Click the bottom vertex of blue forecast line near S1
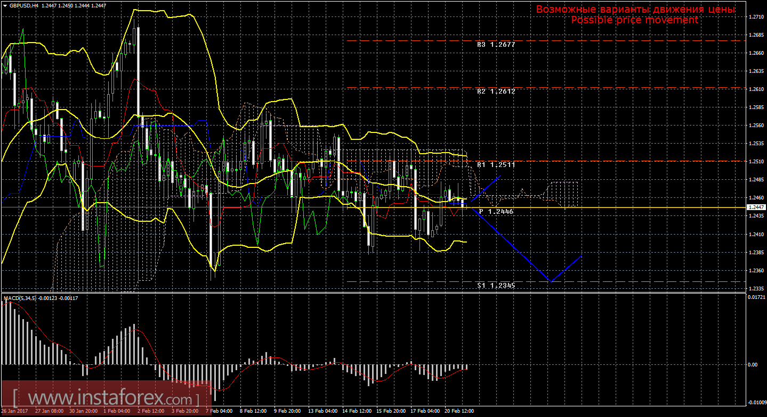 (x=551, y=281)
